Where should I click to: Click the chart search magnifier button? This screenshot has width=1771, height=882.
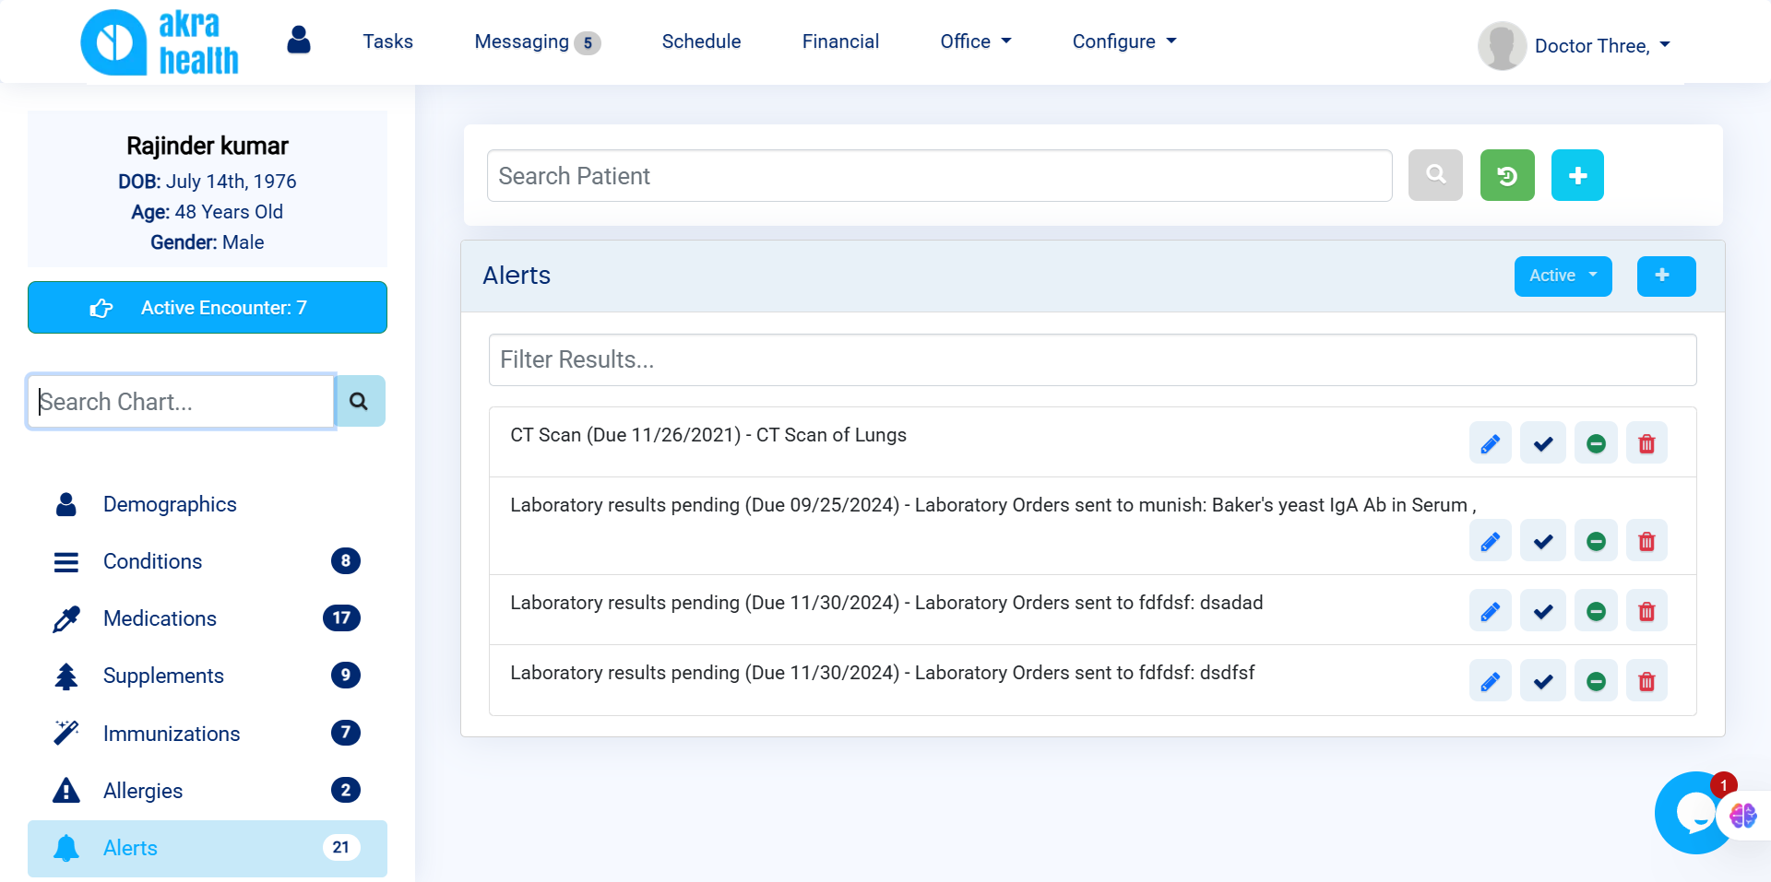(360, 401)
